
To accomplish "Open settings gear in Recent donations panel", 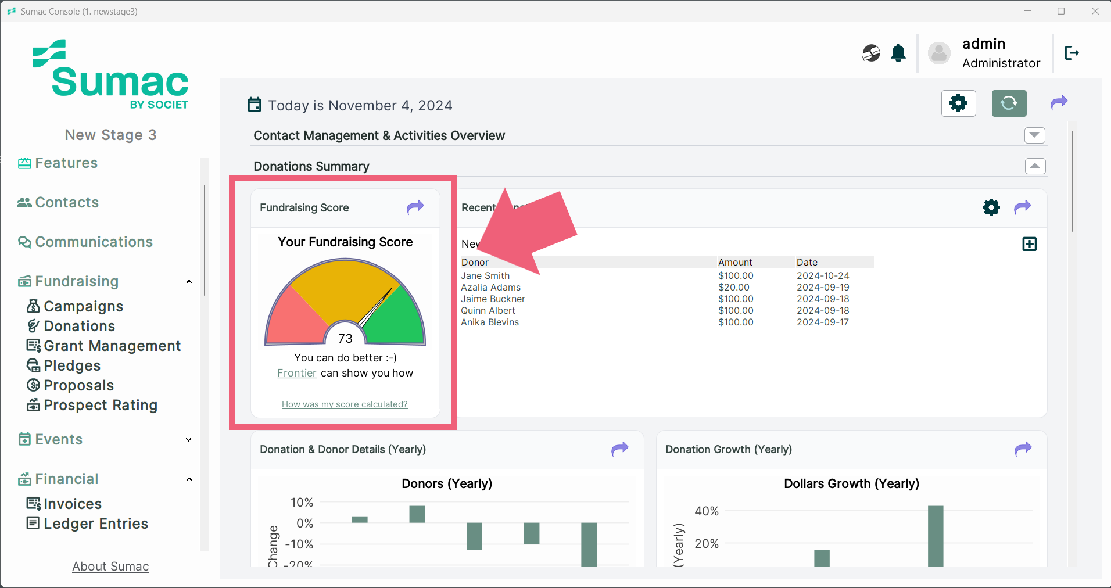I will click(991, 207).
